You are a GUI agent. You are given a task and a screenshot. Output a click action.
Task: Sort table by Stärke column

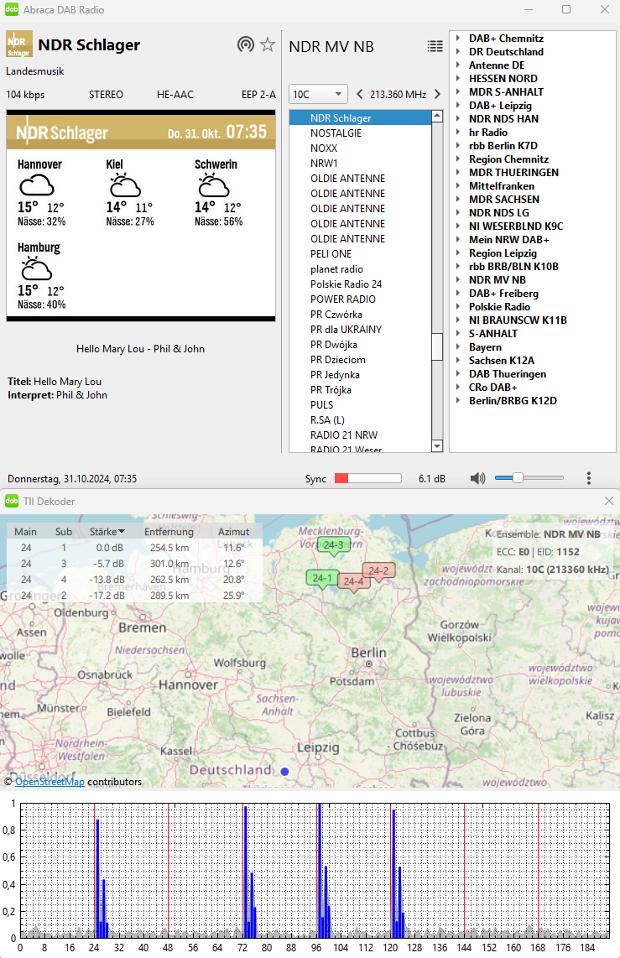coord(107,532)
